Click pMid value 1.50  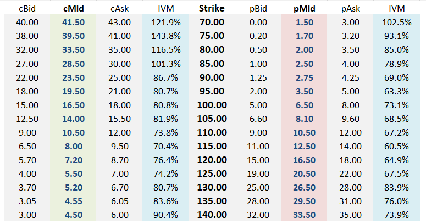tap(305, 23)
